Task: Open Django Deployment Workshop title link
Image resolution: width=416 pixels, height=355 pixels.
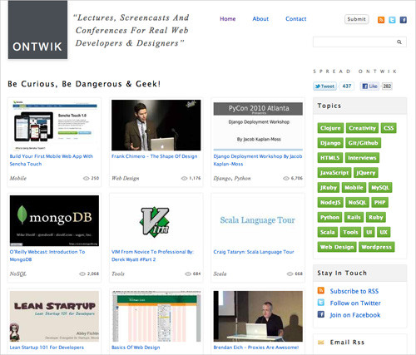Action: coord(258,160)
